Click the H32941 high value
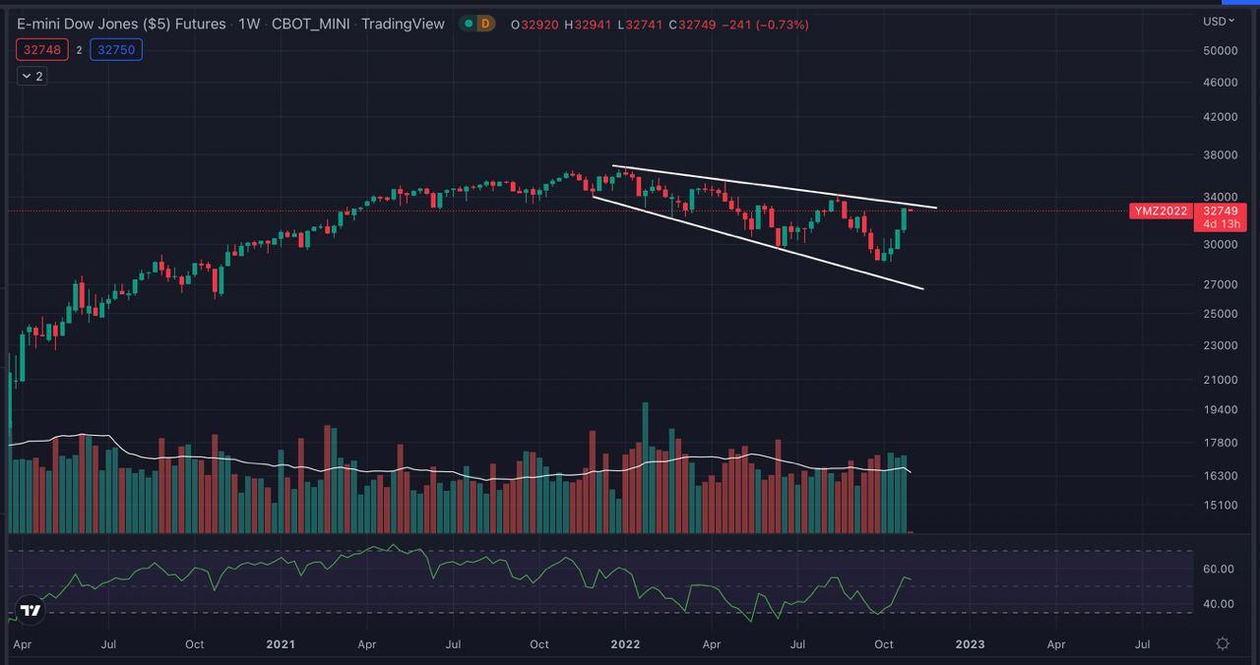The height and width of the screenshot is (665, 1260). (588, 25)
